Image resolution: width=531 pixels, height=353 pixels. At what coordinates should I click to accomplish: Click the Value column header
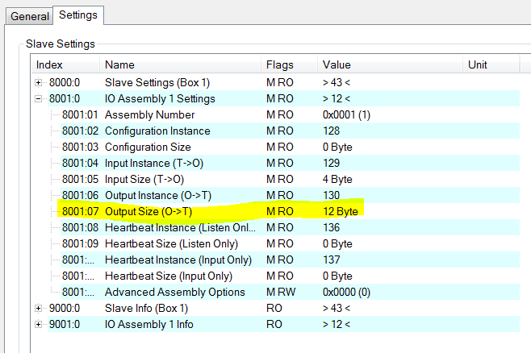click(x=390, y=64)
